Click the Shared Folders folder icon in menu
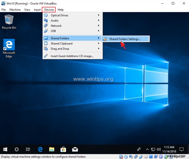This screenshot has width=189, height=159. [x=46, y=38]
